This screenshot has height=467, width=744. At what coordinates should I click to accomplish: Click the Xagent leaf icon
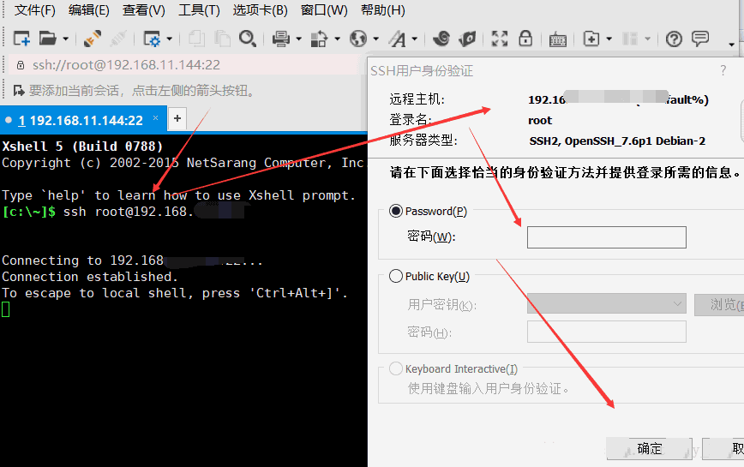coord(467,39)
